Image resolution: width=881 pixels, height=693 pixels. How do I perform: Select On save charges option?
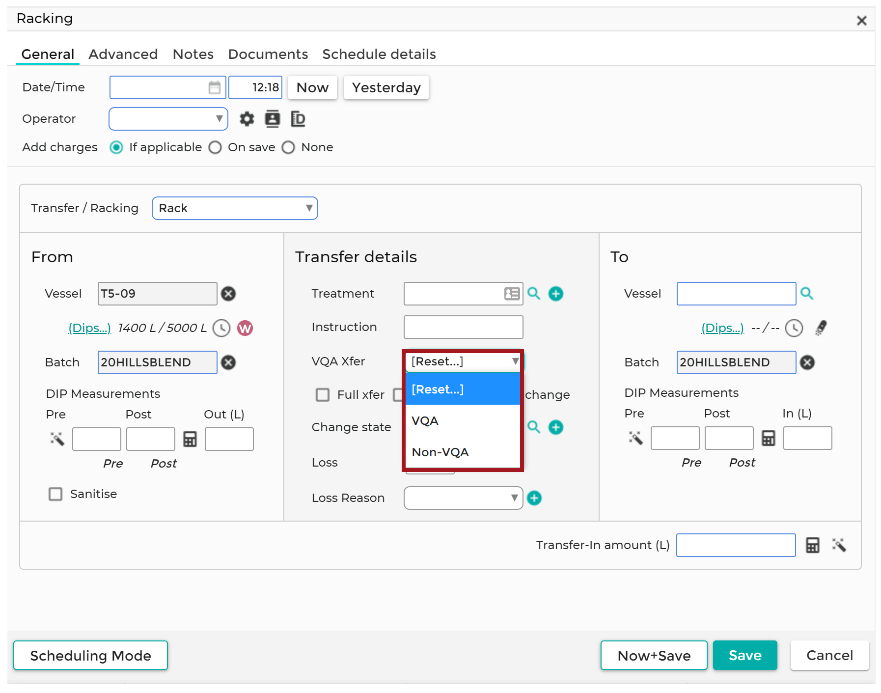point(215,147)
